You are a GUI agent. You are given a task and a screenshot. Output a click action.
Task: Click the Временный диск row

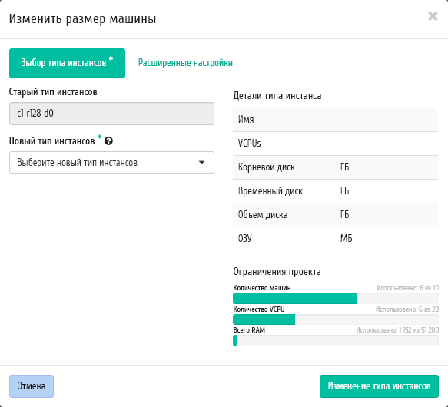336,191
